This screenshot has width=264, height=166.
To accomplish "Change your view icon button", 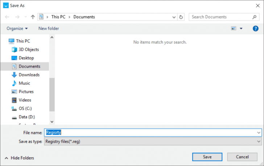I will [x=234, y=28].
